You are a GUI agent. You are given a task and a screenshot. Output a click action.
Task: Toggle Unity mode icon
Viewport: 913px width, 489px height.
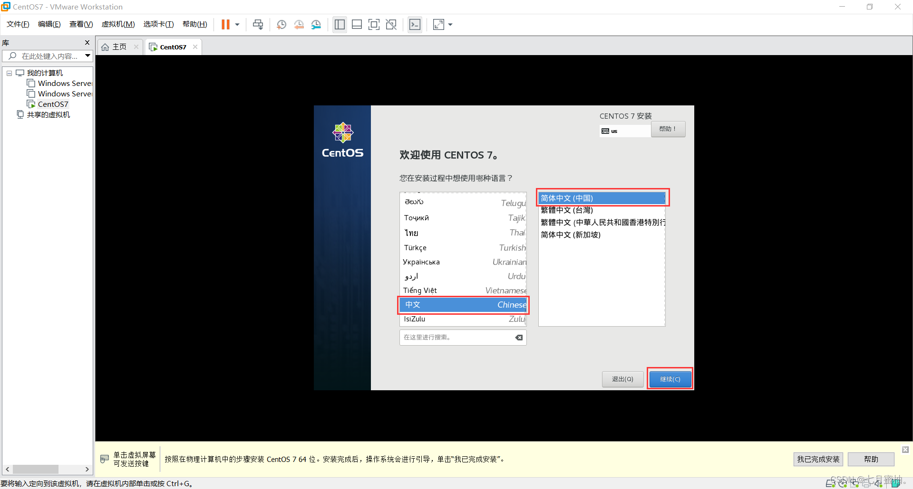tap(391, 24)
